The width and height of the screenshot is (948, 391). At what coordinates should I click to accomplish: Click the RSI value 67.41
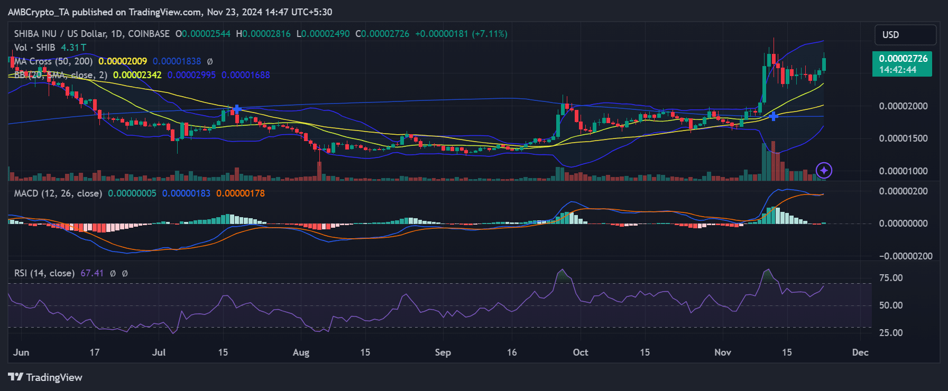click(x=92, y=273)
